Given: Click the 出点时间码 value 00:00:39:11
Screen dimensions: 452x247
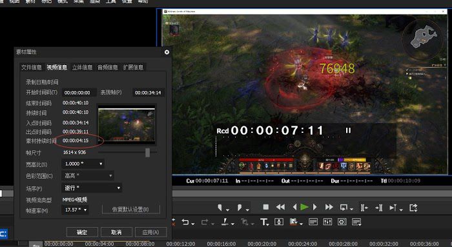Looking at the screenshot, I should tap(76, 132).
